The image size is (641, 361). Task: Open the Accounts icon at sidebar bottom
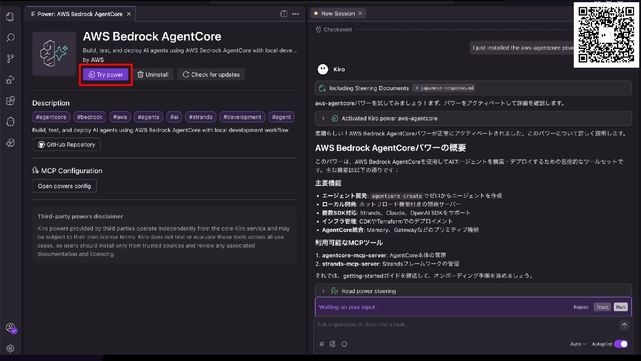tap(11, 328)
